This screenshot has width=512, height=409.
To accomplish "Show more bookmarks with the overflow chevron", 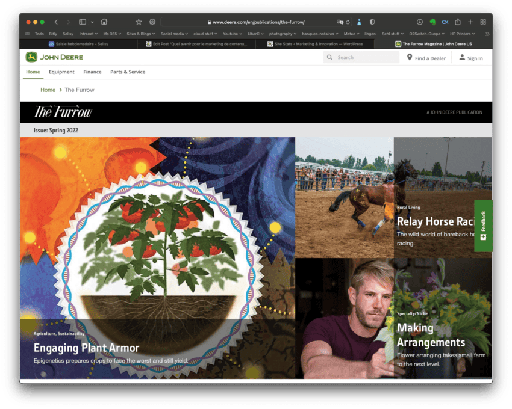I will click(487, 34).
